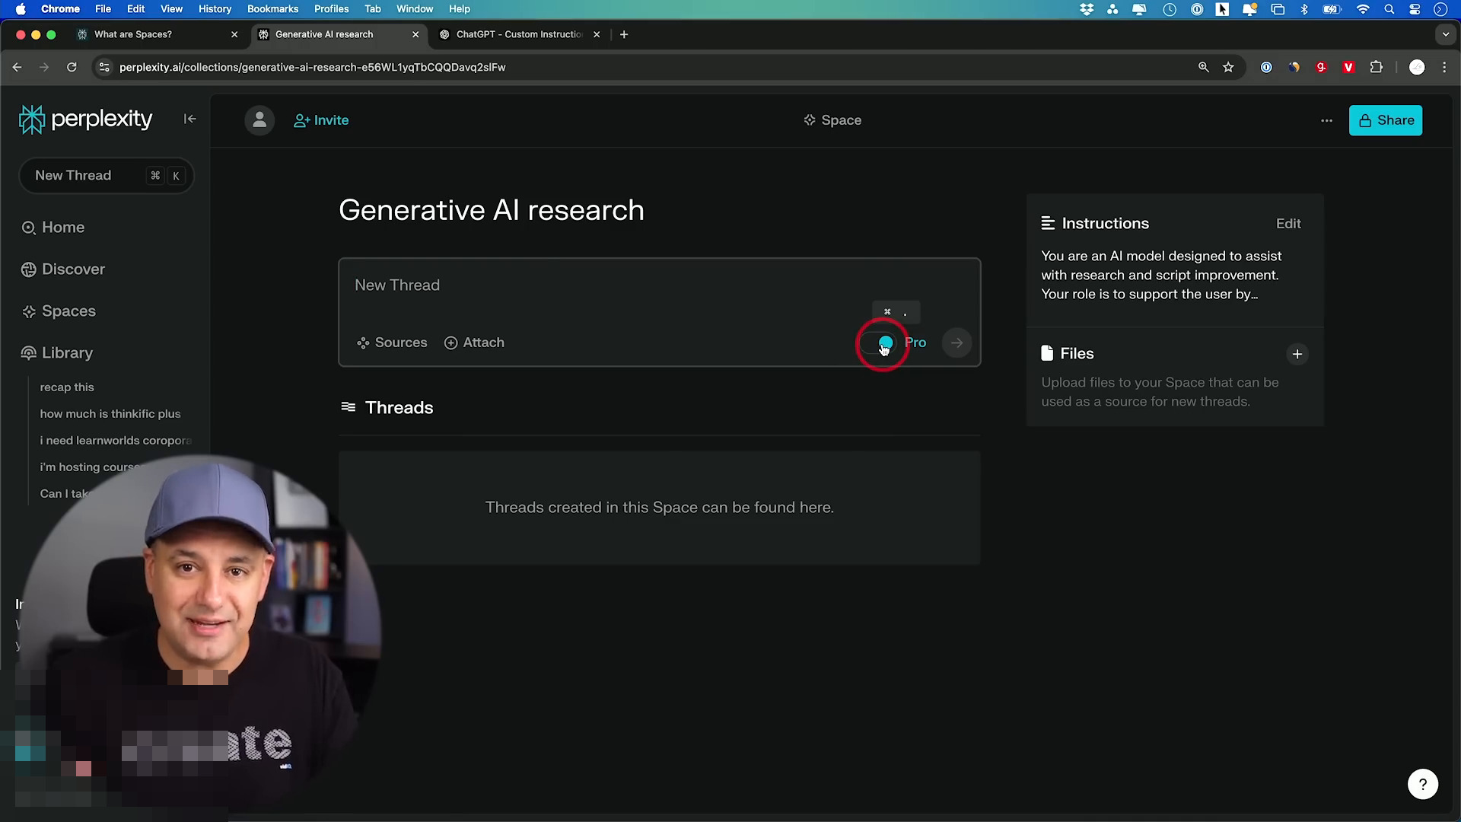Click the New Thread input box
The image size is (1461, 822).
pos(659,285)
